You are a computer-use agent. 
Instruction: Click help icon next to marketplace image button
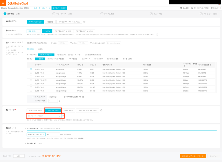101,110
